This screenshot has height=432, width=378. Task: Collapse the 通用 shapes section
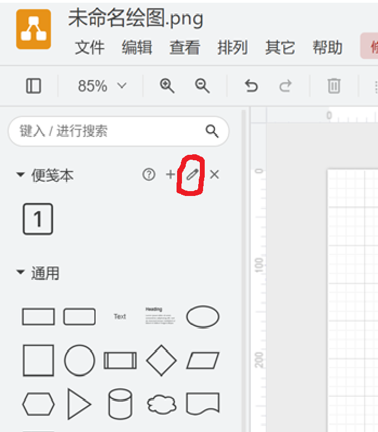[x=21, y=272]
